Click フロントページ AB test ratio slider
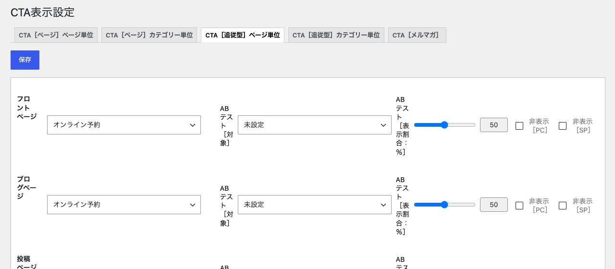The width and height of the screenshot is (615, 269). click(x=444, y=125)
